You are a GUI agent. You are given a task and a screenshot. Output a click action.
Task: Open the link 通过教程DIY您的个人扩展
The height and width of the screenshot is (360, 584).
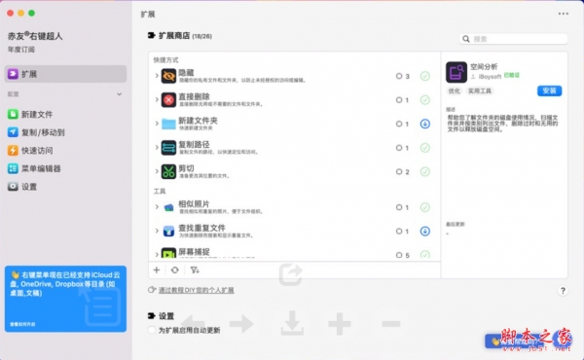point(197,290)
